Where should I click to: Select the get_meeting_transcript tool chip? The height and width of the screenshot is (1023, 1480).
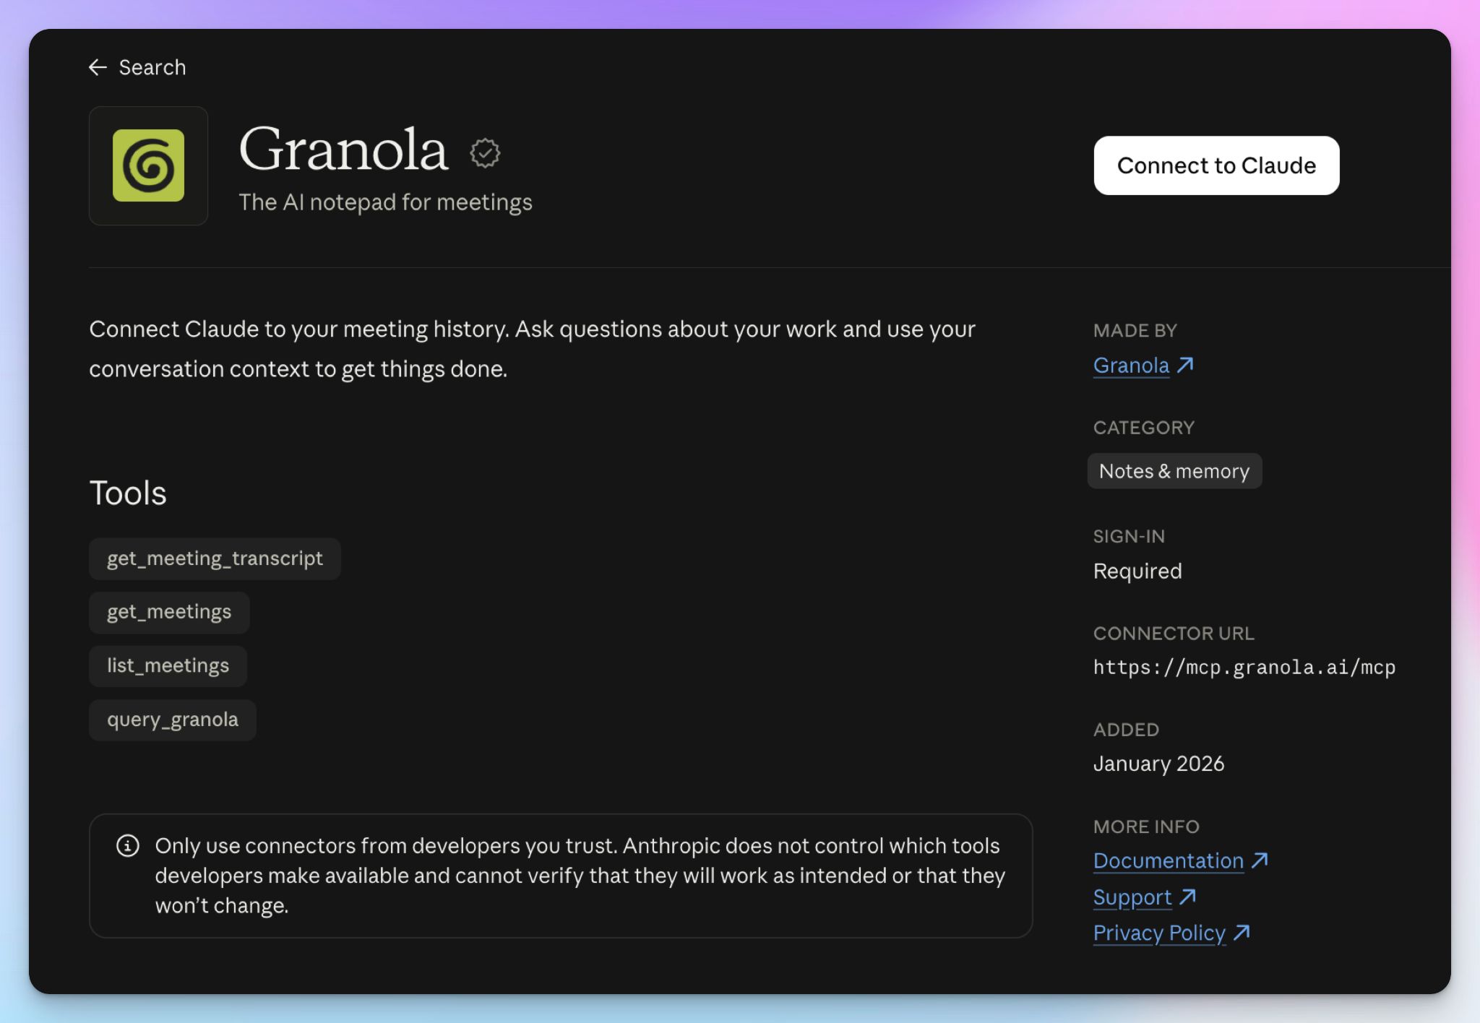[215, 558]
